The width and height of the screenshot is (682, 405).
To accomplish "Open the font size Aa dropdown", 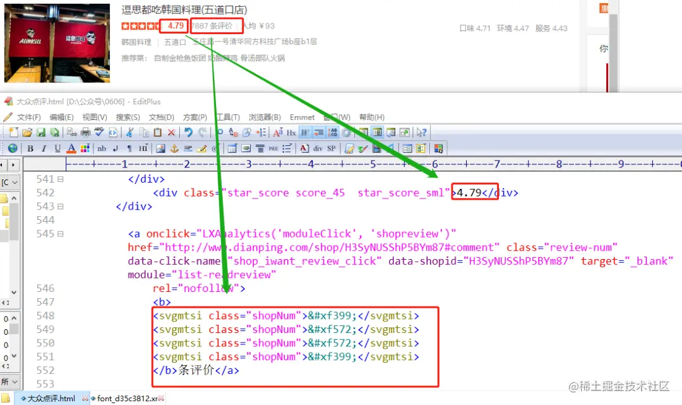I will 278,132.
